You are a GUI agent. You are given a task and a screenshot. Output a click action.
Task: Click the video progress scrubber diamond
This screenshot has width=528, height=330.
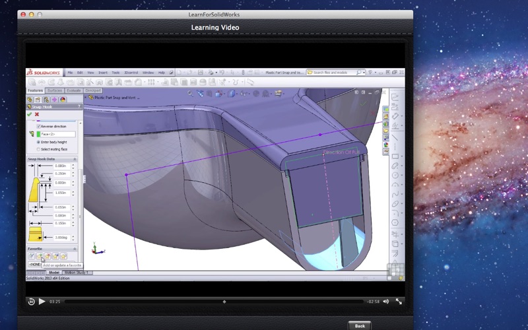[224, 302]
